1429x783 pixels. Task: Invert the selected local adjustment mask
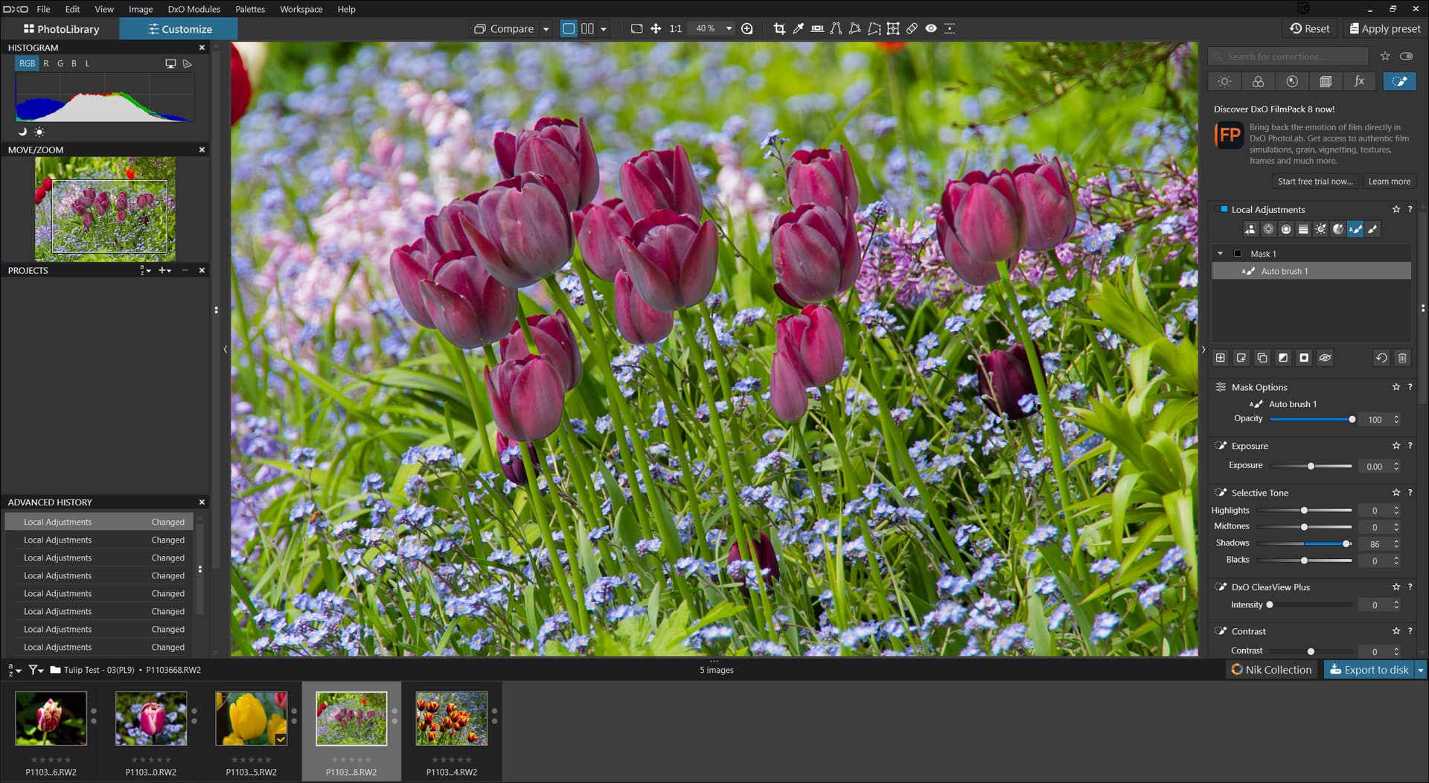coord(1283,358)
